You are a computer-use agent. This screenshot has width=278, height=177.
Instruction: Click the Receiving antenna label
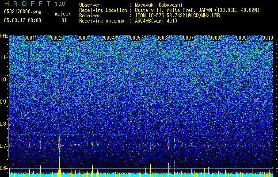click(x=102, y=21)
